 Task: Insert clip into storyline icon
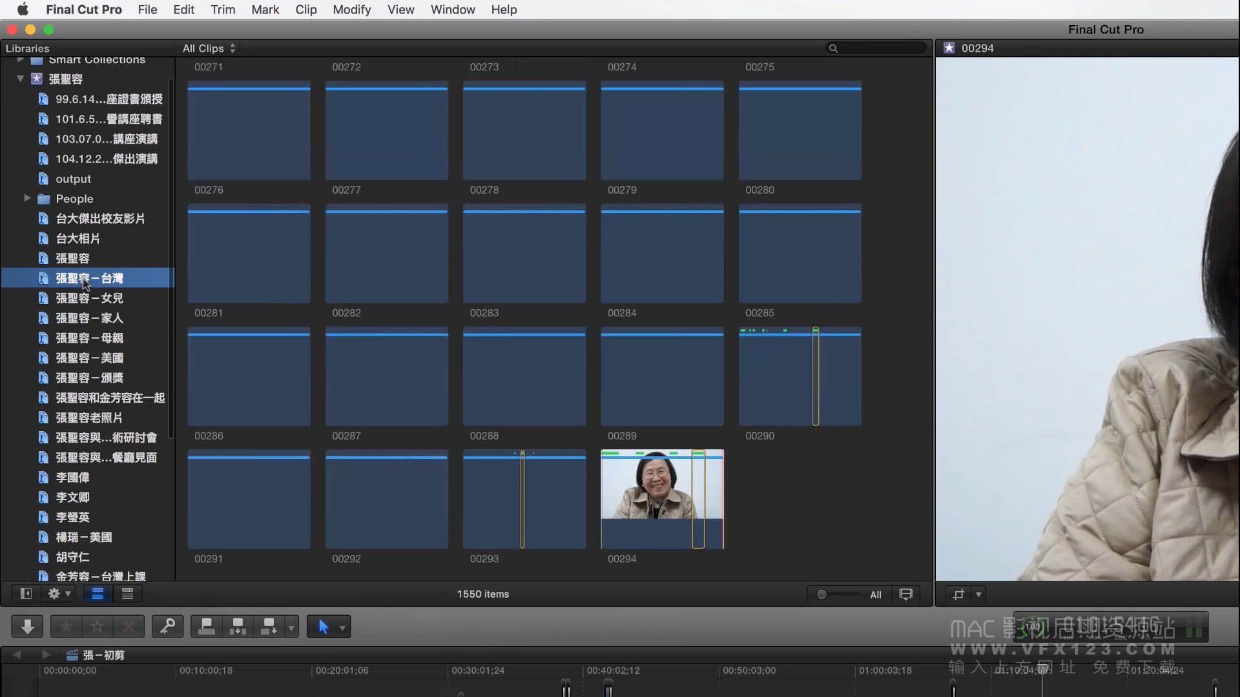coord(238,626)
